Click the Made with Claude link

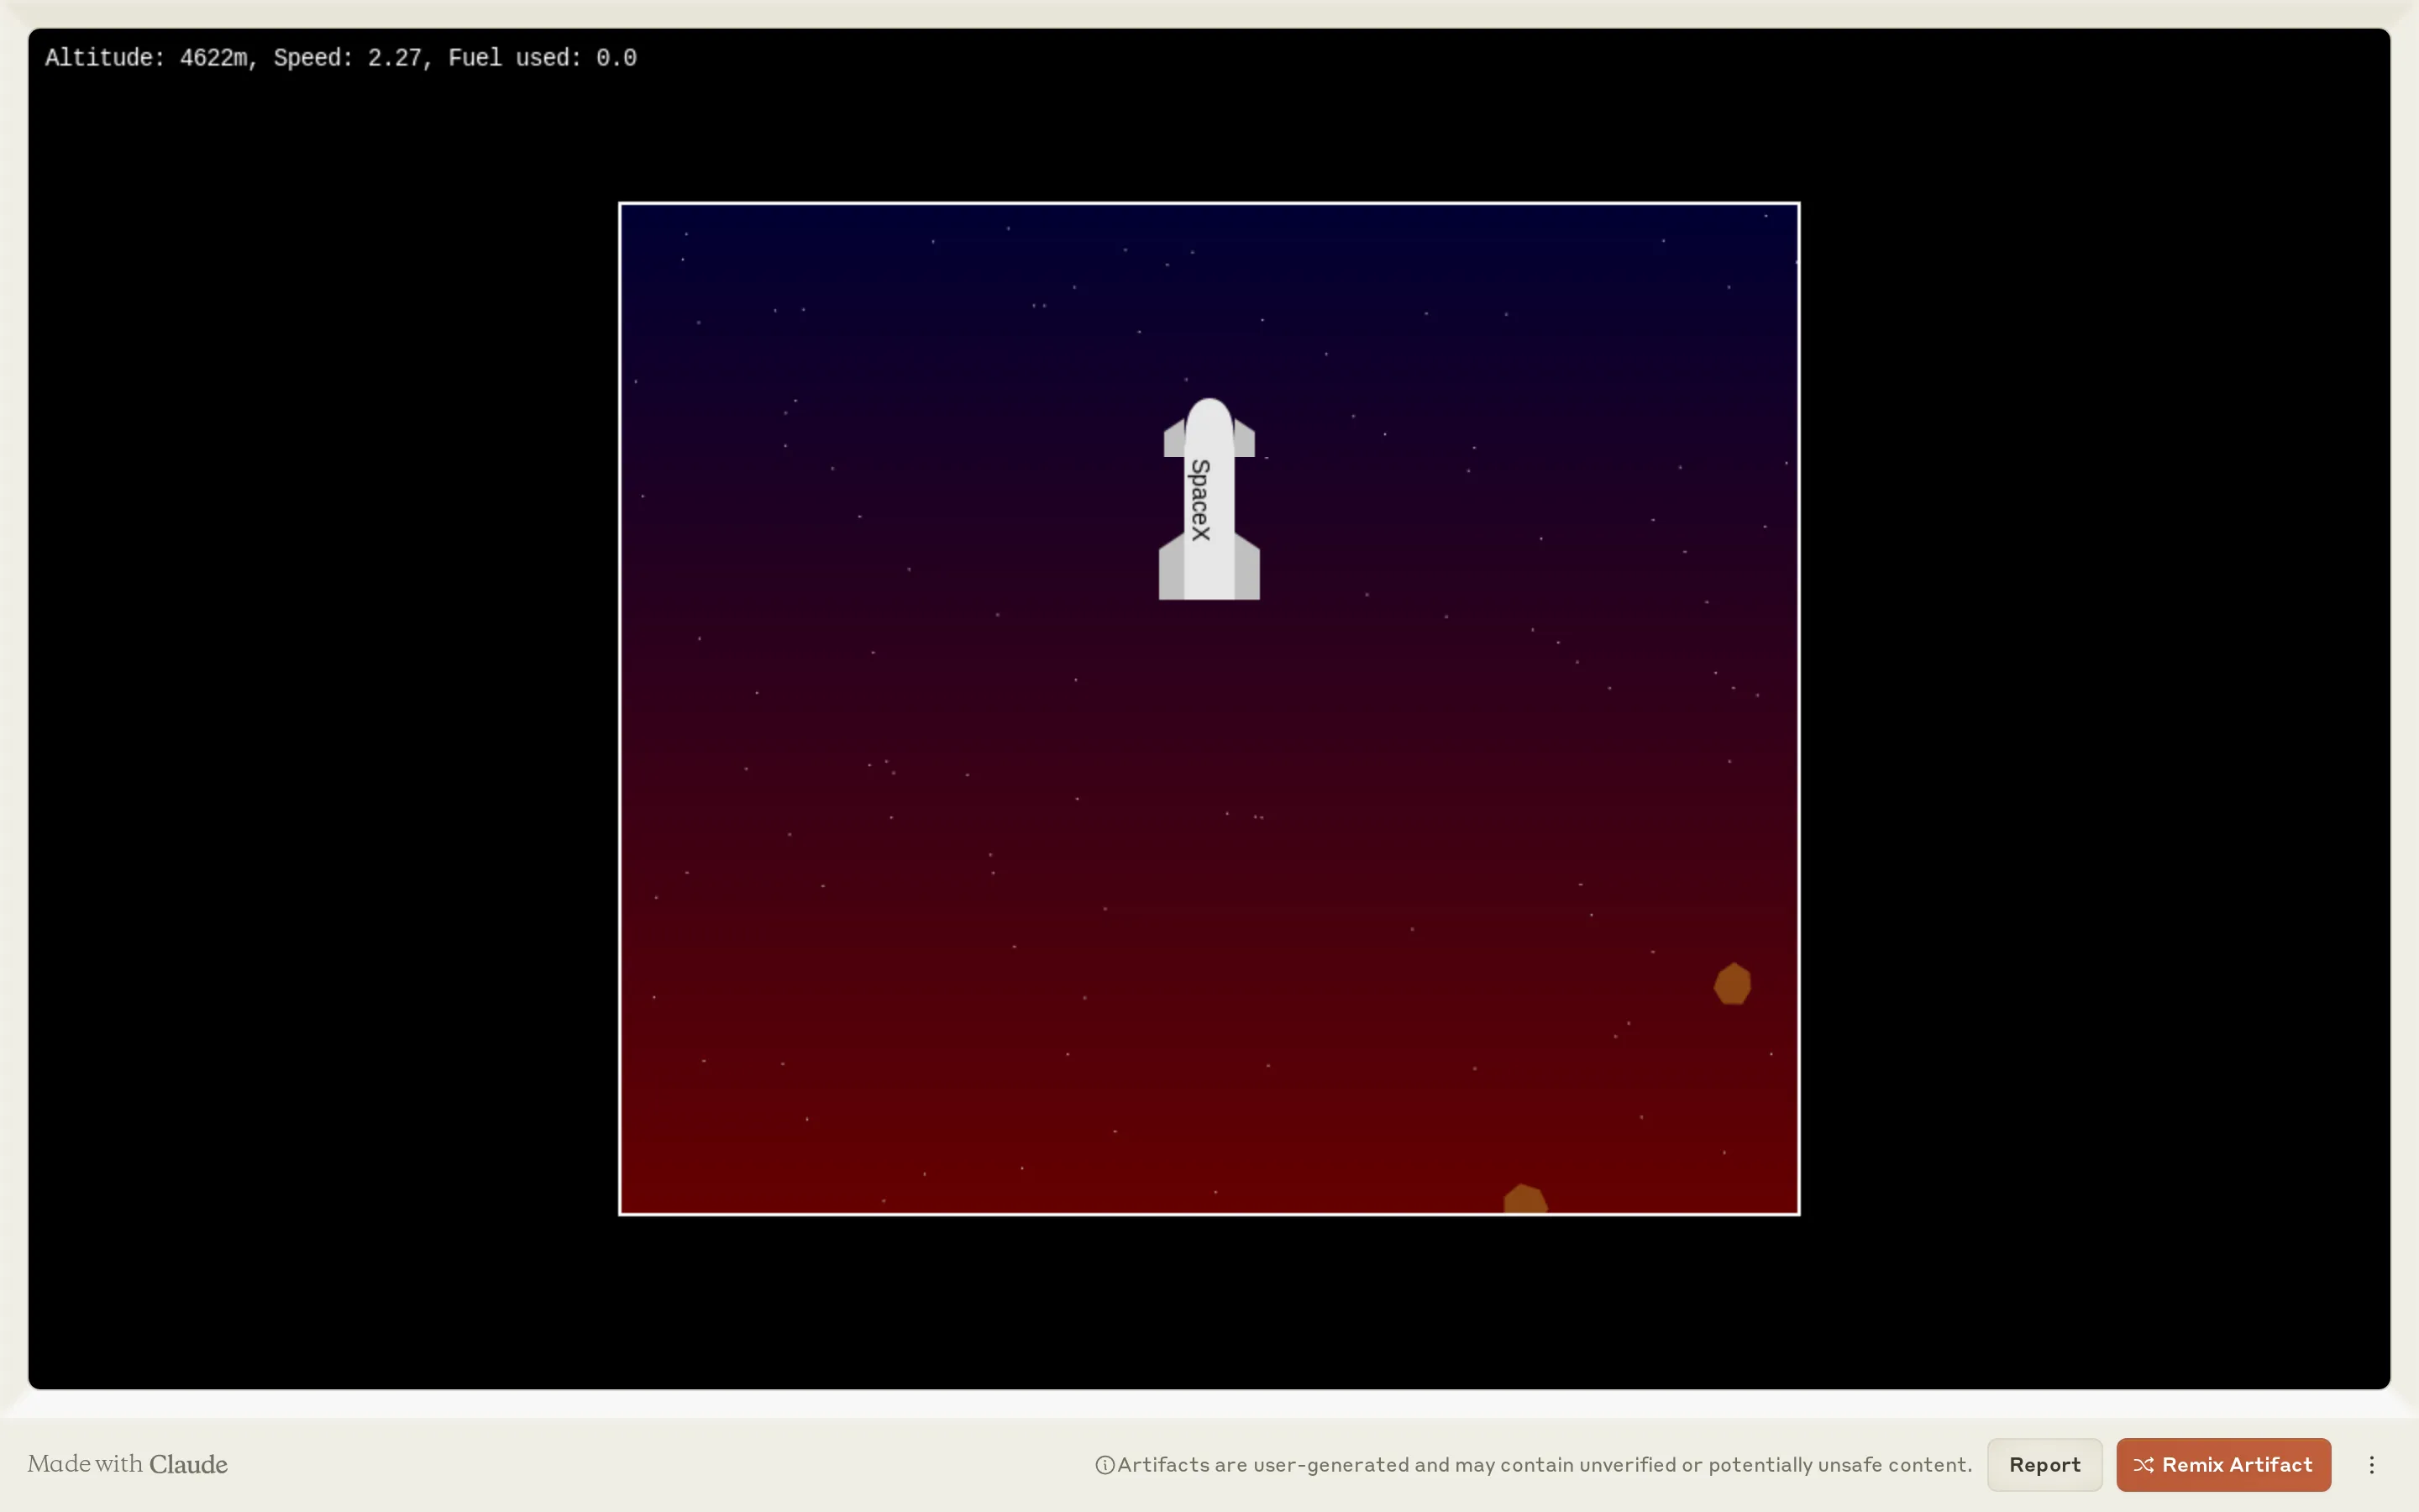point(128,1464)
